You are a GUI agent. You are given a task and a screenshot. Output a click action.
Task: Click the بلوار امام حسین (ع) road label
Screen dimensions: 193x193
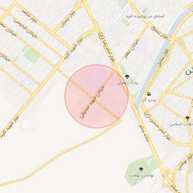click(158, 126)
